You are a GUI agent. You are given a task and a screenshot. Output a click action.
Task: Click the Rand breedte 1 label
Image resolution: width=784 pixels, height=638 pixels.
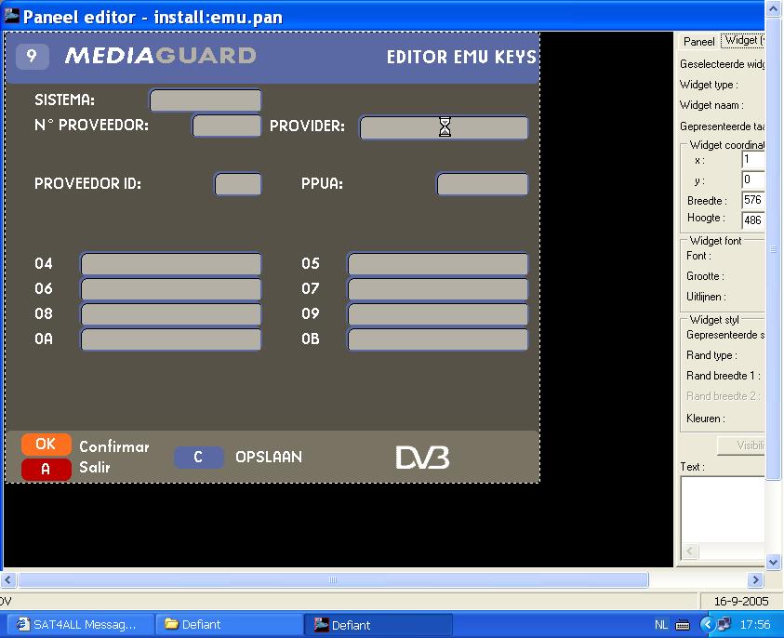coord(724,376)
